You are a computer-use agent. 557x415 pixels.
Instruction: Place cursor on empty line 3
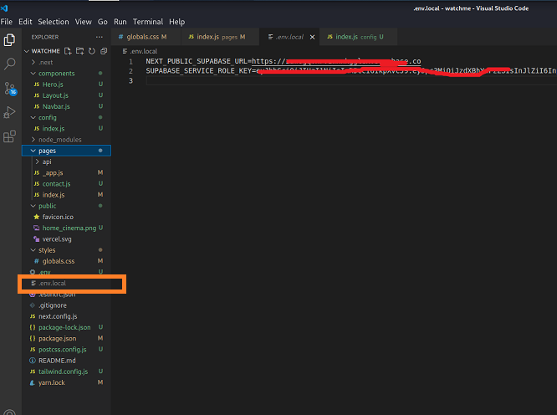[351, 80]
